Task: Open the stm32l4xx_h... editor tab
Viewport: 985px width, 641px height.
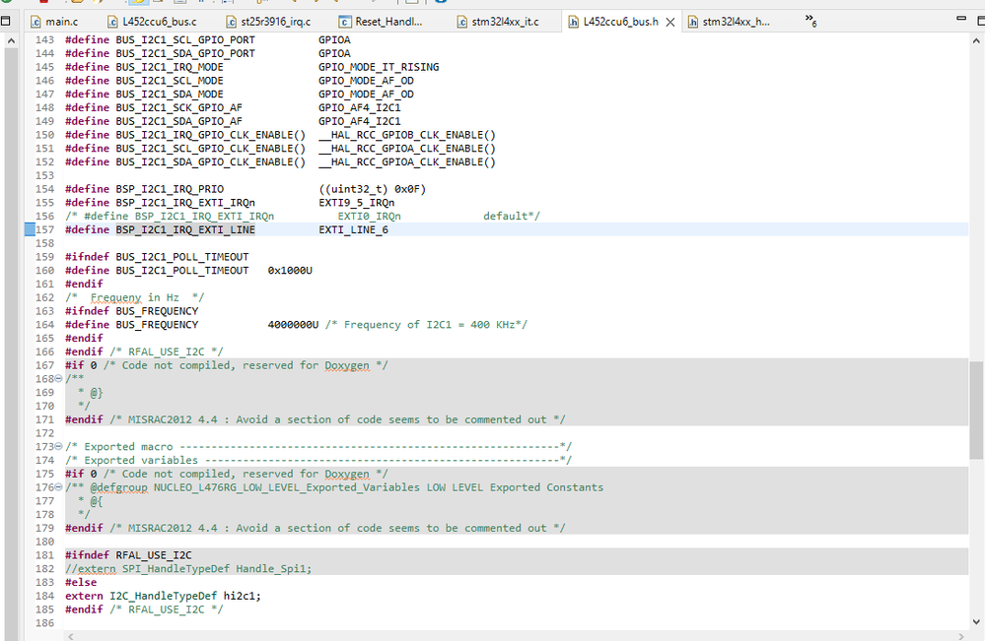Action: tap(729, 22)
